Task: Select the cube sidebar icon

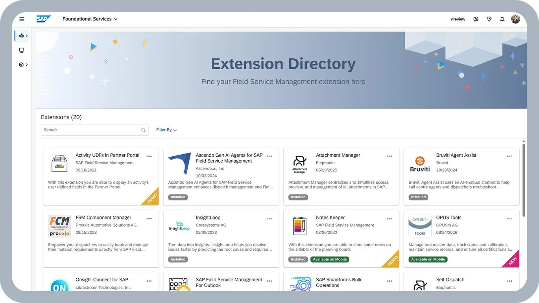Action: 21,65
